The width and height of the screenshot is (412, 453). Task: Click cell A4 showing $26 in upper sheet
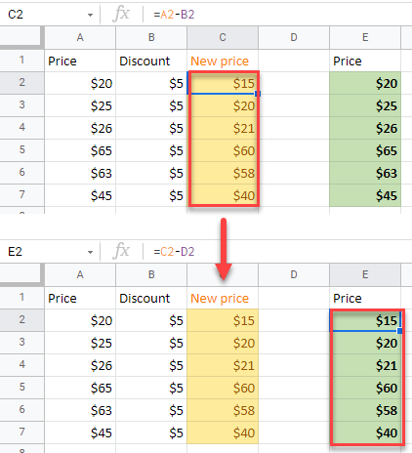[80, 128]
